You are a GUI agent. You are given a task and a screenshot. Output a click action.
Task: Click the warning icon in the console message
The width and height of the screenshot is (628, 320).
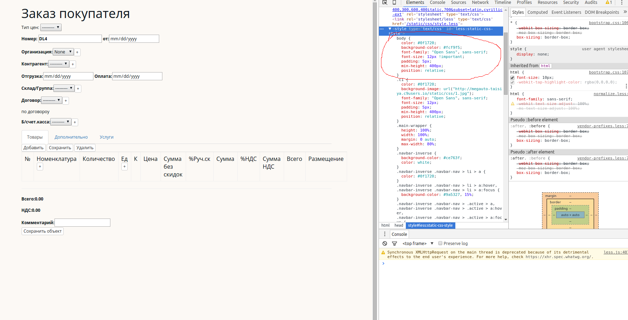pos(383,252)
